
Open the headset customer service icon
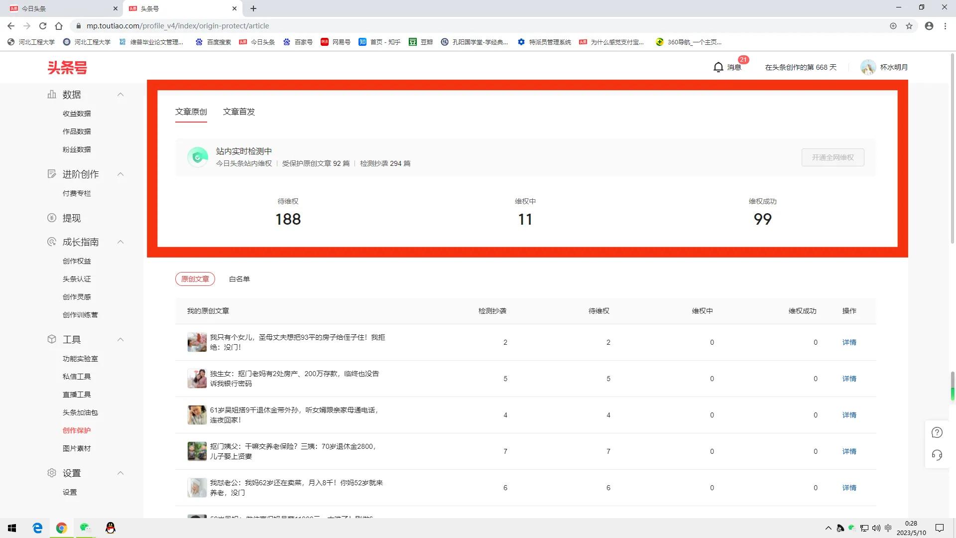click(x=937, y=455)
